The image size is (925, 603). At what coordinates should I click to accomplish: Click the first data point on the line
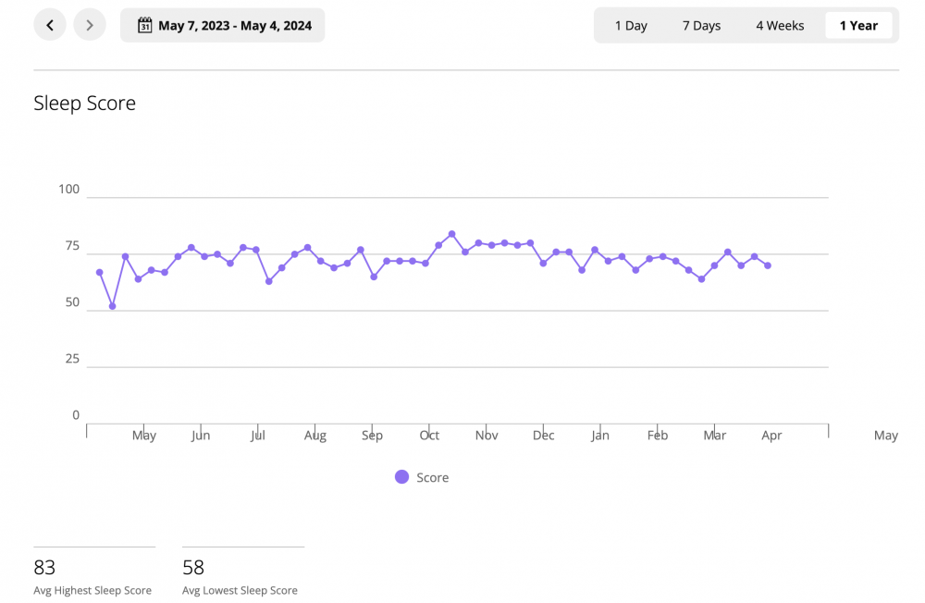(100, 272)
